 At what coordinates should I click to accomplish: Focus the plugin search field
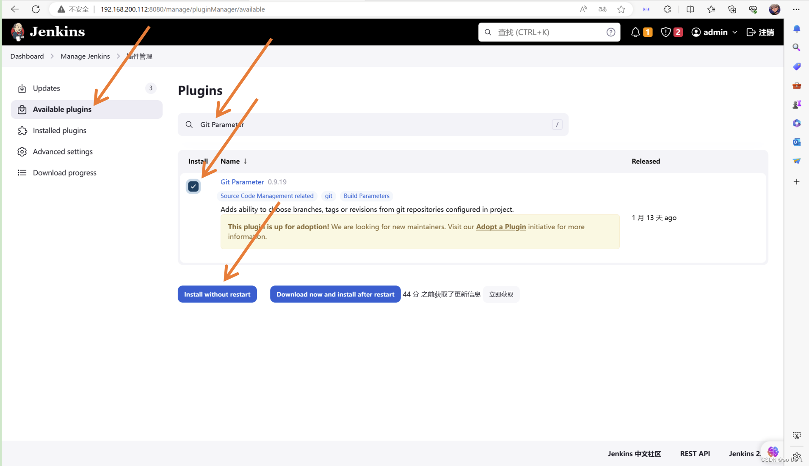(373, 124)
